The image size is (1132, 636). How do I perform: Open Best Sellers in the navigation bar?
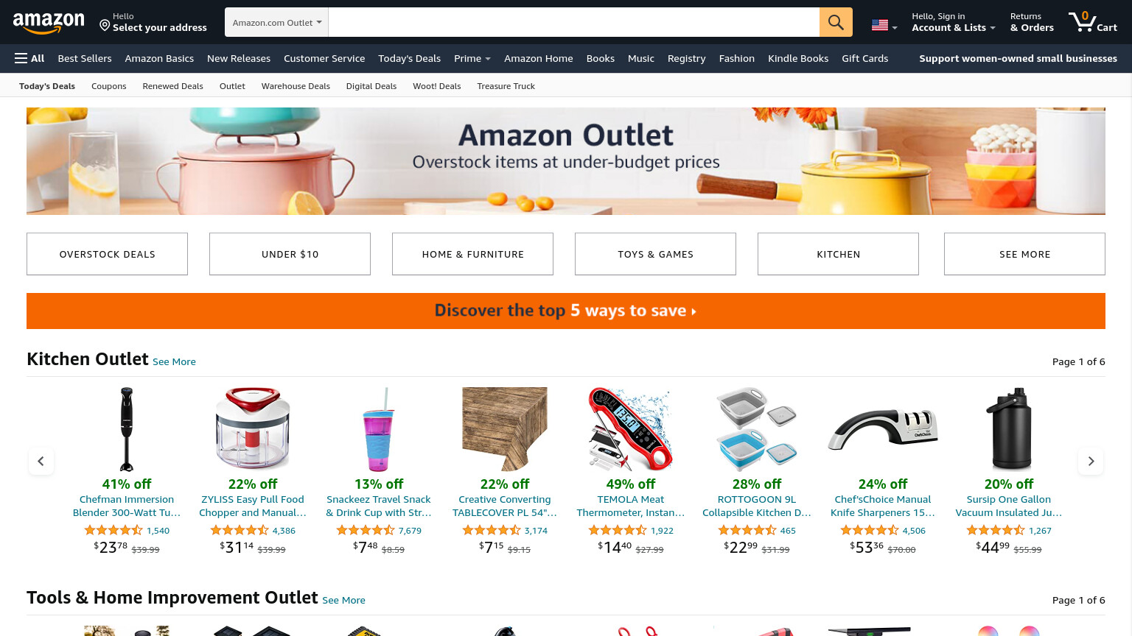pyautogui.click(x=85, y=58)
